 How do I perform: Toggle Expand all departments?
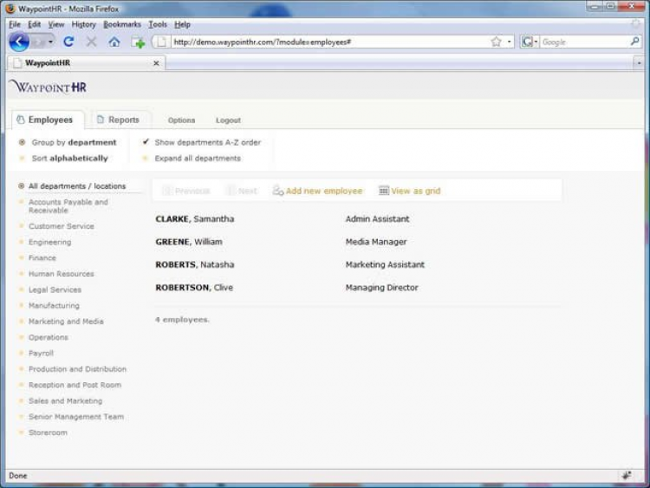[192, 158]
